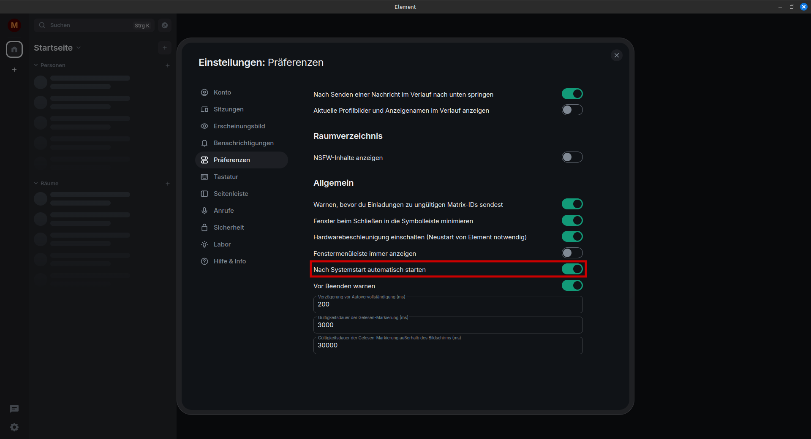Image resolution: width=811 pixels, height=439 pixels.
Task: Click the Verzögerung vor Autovervollständigung field
Action: tap(448, 305)
